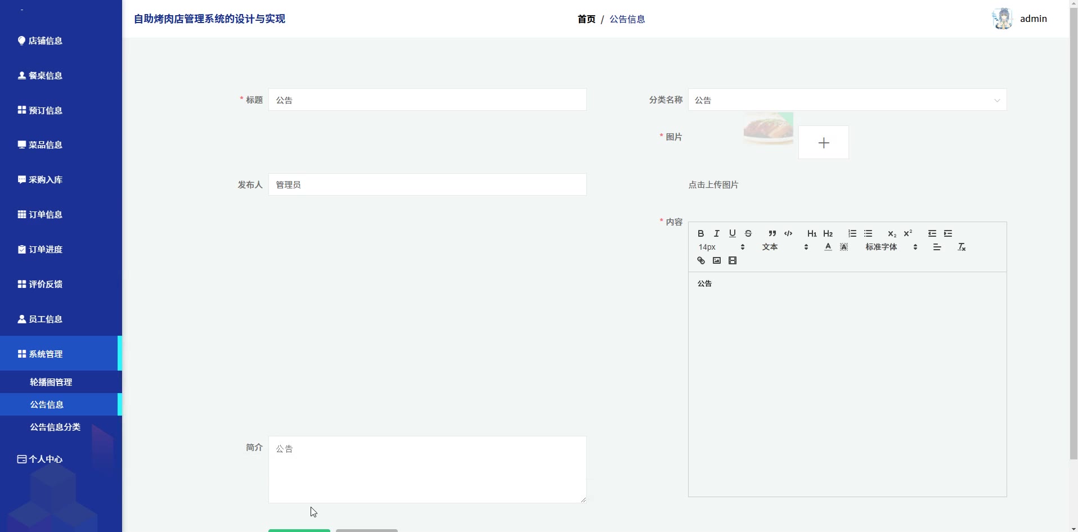Insert a video via the editor toolbar
Image resolution: width=1078 pixels, height=532 pixels.
pyautogui.click(x=732, y=260)
